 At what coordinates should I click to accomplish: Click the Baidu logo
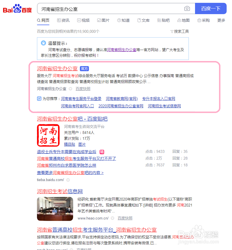[x=17, y=8]
